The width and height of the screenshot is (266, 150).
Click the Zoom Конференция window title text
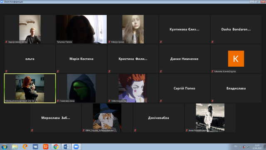[13, 2]
